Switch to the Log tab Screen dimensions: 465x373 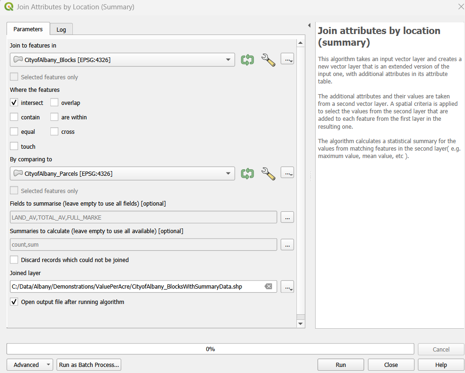click(61, 29)
